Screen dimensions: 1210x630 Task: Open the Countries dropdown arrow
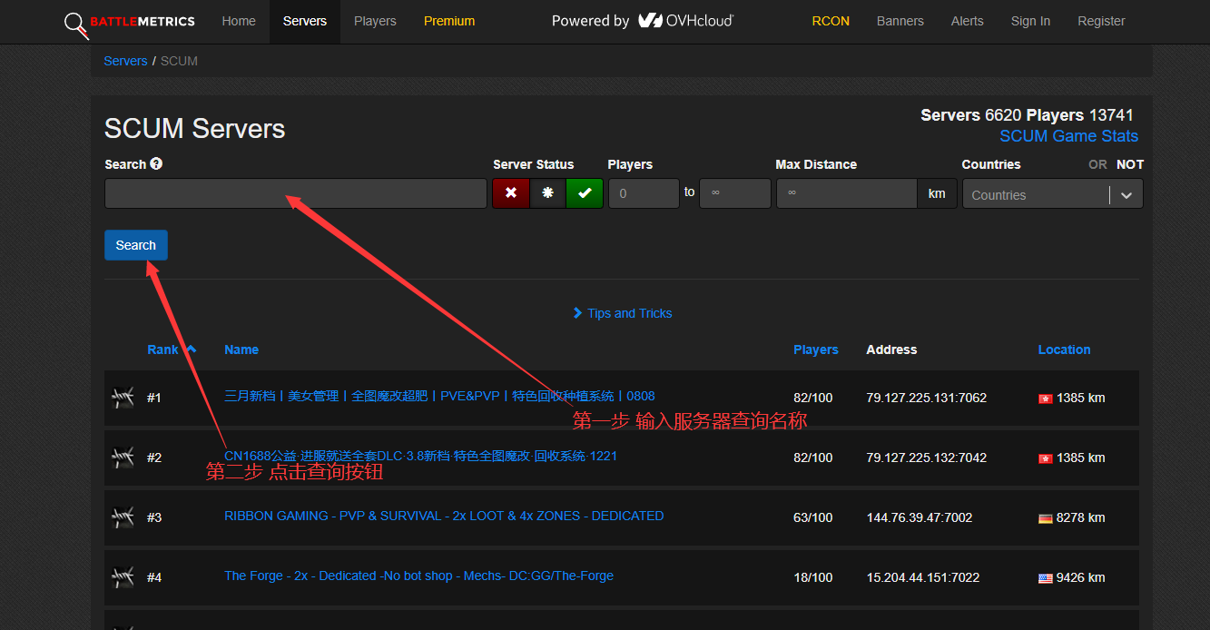tap(1126, 195)
